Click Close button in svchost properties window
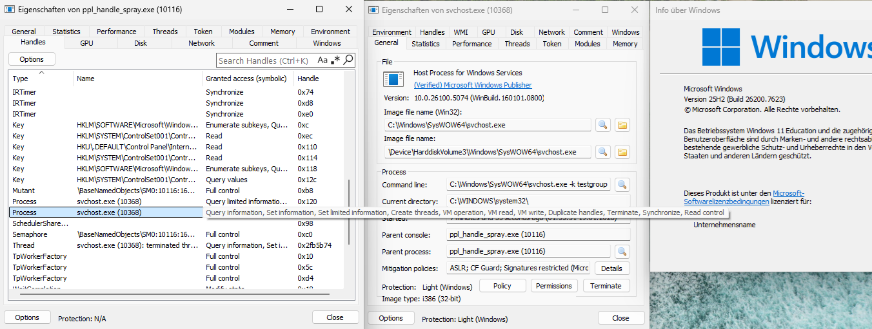Viewport: 872px width, 329px height. 620,318
